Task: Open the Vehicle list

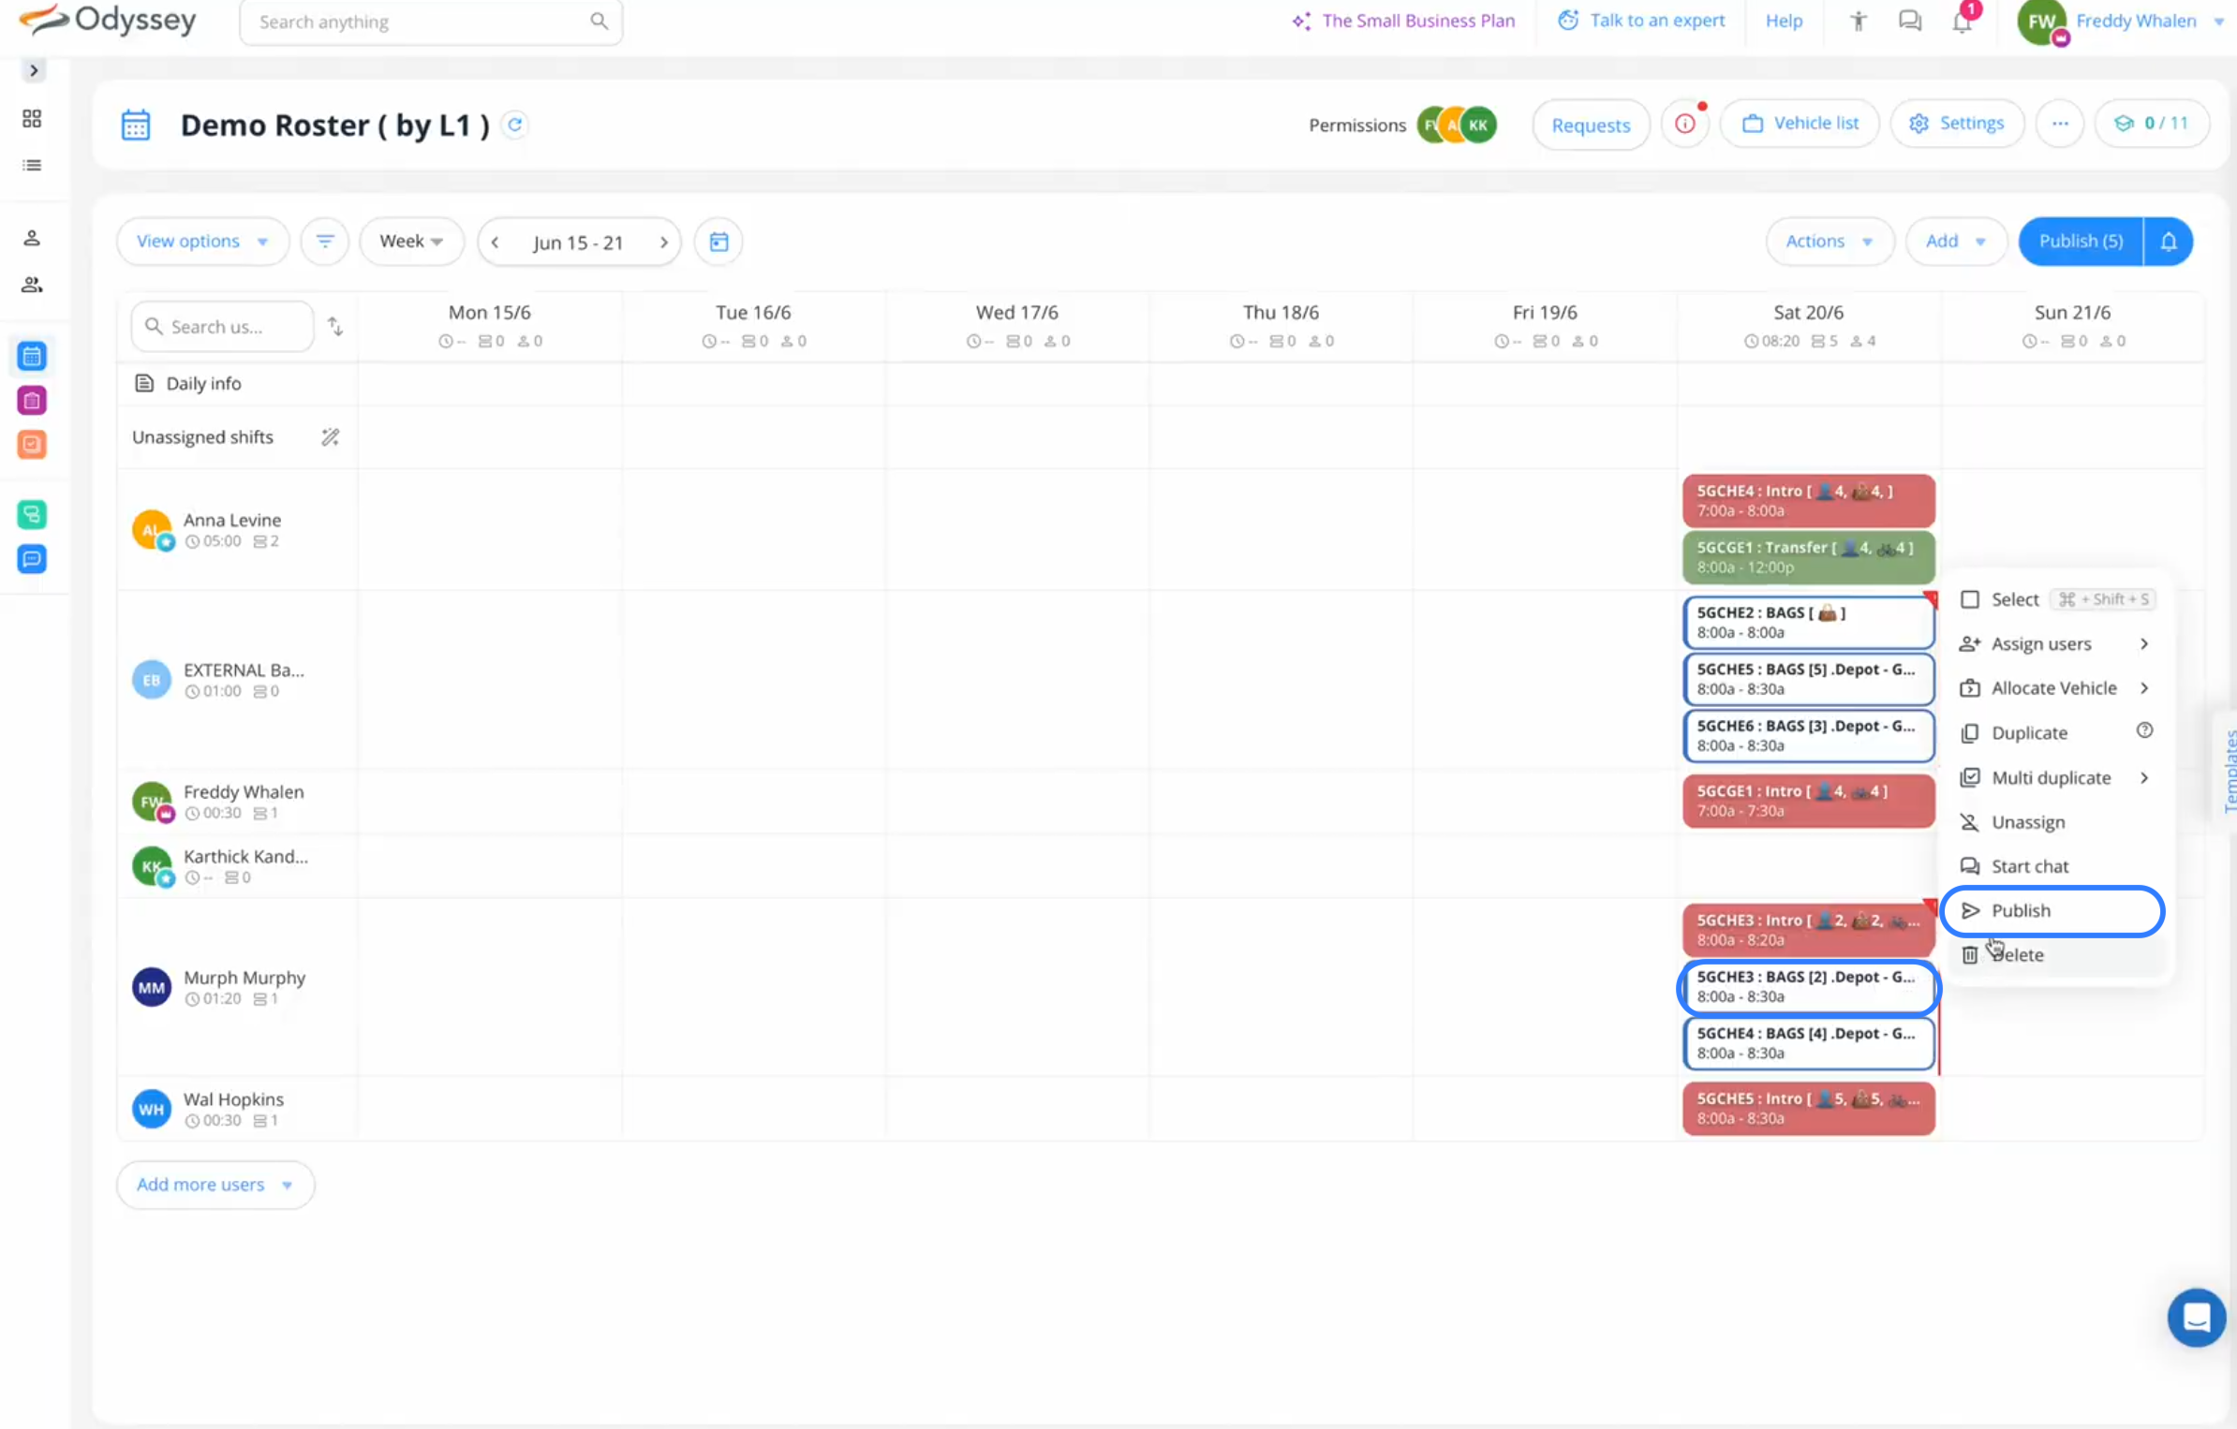Action: pos(1800,124)
